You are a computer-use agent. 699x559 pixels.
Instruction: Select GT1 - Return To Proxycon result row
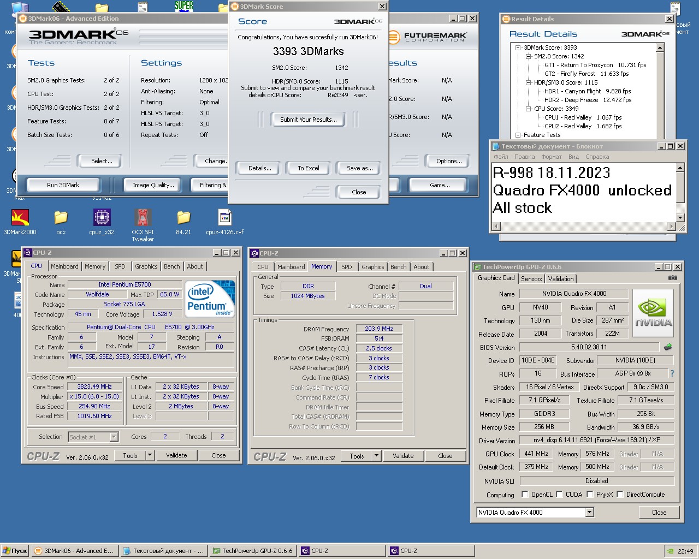[595, 65]
